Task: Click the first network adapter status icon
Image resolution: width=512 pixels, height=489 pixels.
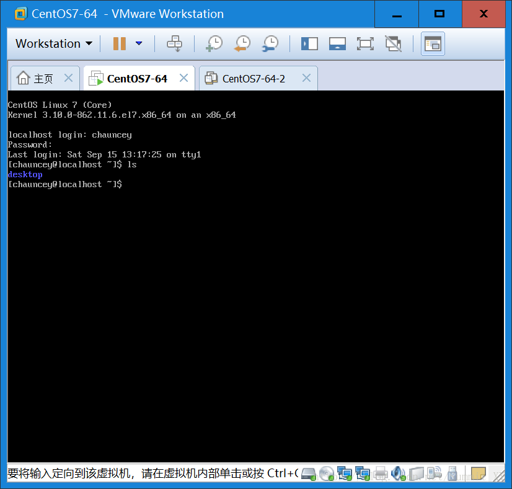Action: pos(345,474)
